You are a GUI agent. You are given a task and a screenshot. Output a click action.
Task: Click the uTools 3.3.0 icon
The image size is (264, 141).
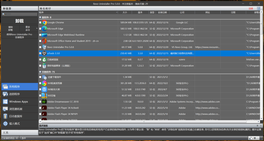44,53
